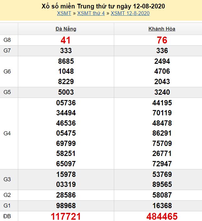Click the G4 row label

7,133
